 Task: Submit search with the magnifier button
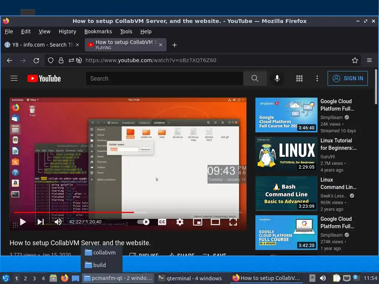pos(255,78)
